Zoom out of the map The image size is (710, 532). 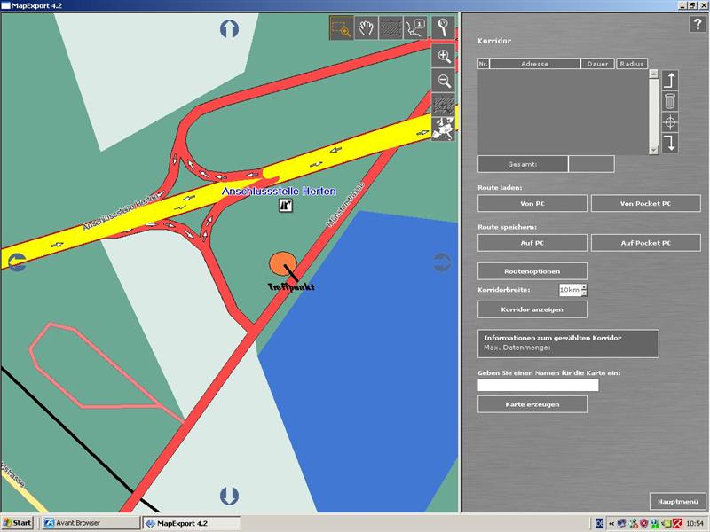coord(444,82)
